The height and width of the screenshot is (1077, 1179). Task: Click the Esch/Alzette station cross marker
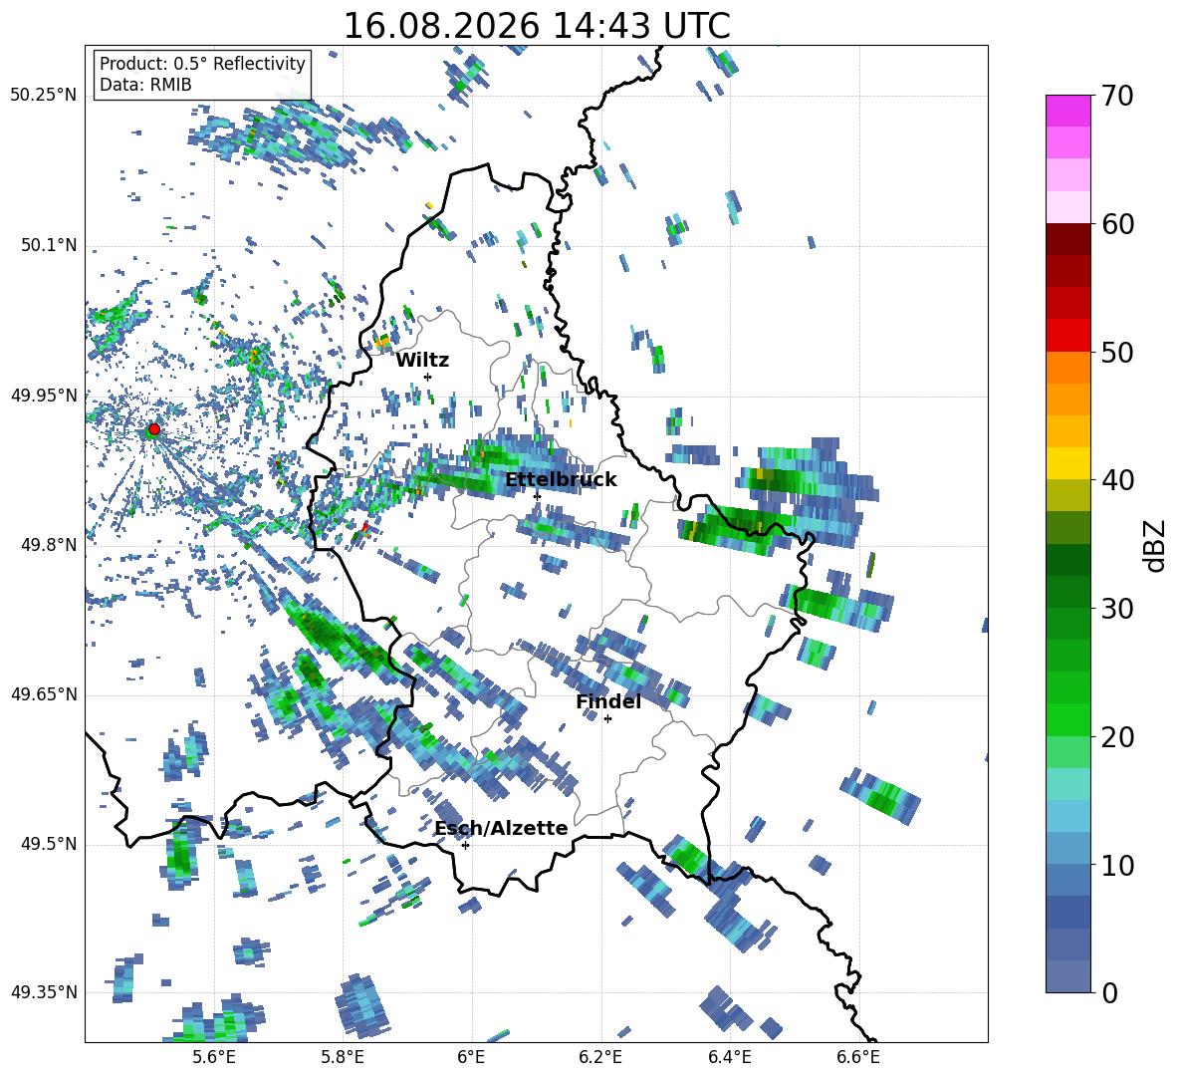point(465,845)
